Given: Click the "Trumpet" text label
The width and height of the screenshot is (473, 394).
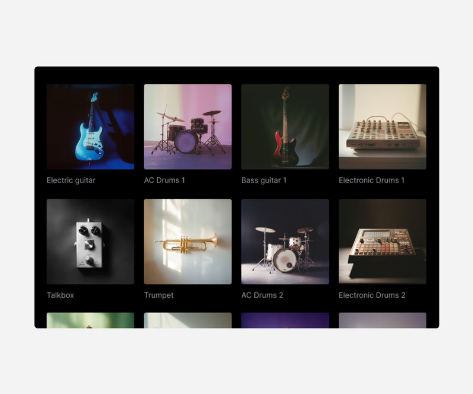Looking at the screenshot, I should click(158, 295).
